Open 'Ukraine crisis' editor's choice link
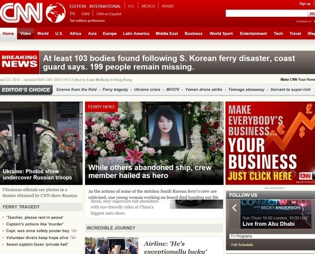Viewport: 315px width, 254px height. (147, 89)
